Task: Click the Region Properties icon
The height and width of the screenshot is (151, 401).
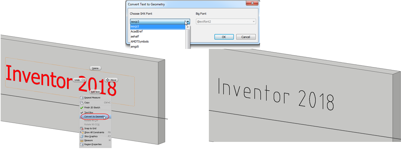Action: [x=82, y=144]
